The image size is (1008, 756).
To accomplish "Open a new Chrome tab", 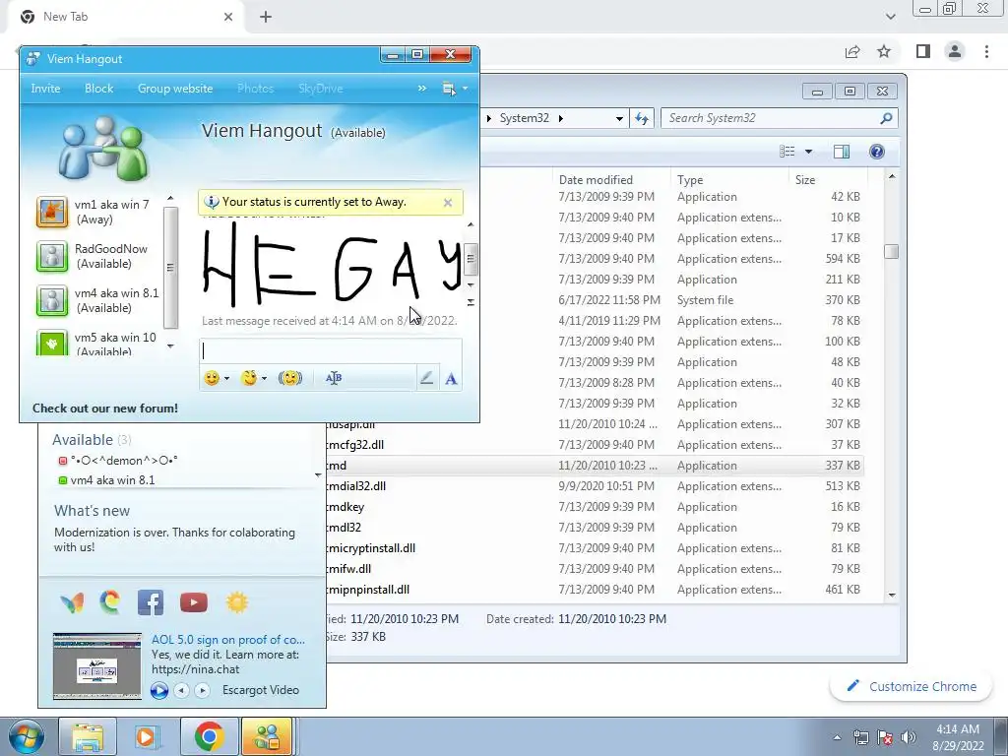I will (x=266, y=17).
